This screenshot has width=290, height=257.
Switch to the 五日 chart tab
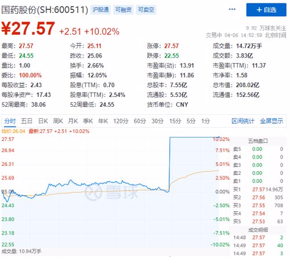point(27,121)
